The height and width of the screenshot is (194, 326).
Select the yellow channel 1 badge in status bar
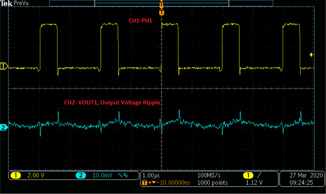click(x=15, y=176)
